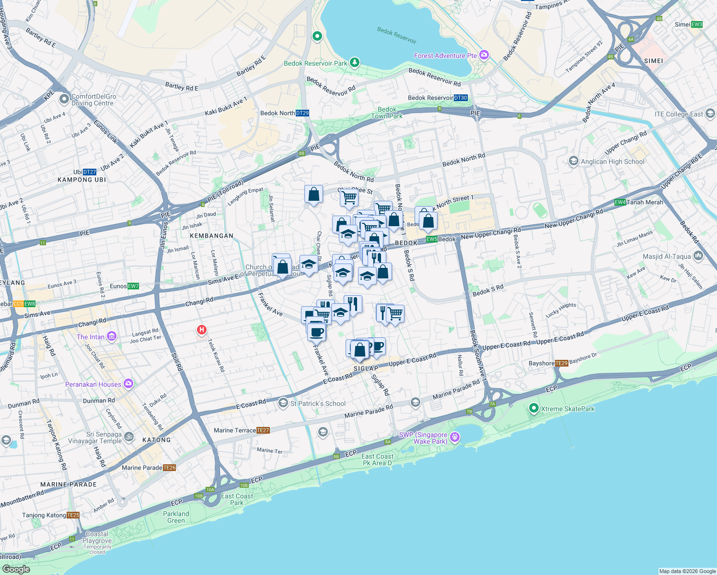
Task: Click the grocery cart marker near Upper E Coast Rd
Action: click(x=396, y=313)
